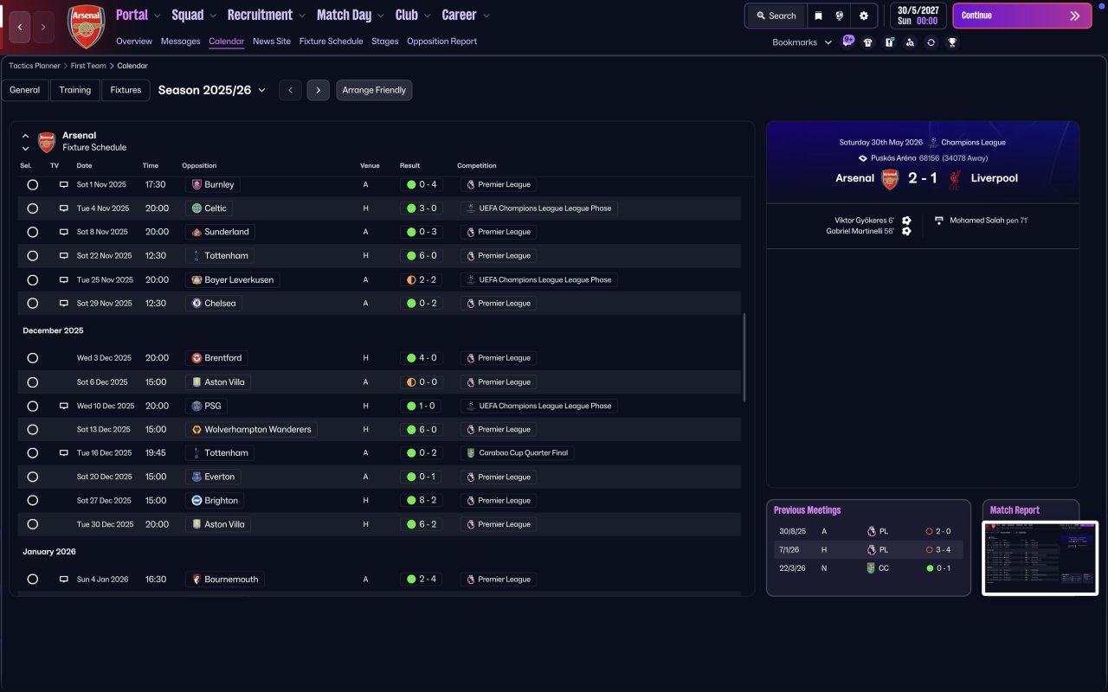1108x692 pixels.
Task: Click the Champions League logo in match panel
Action: point(933,143)
